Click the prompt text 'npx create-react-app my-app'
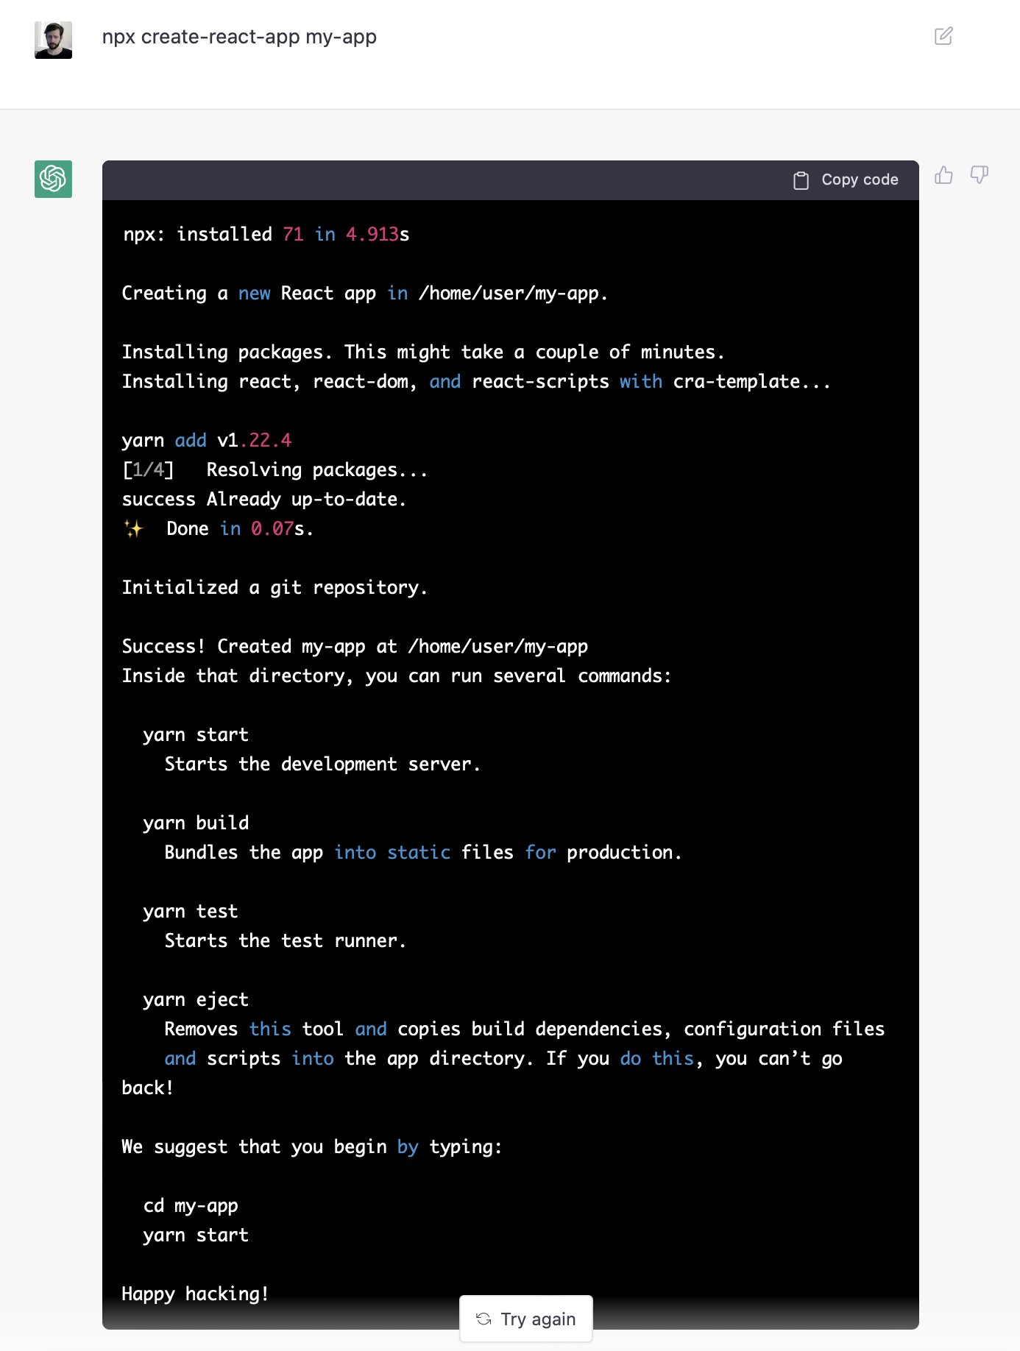1020x1351 pixels. pos(239,37)
